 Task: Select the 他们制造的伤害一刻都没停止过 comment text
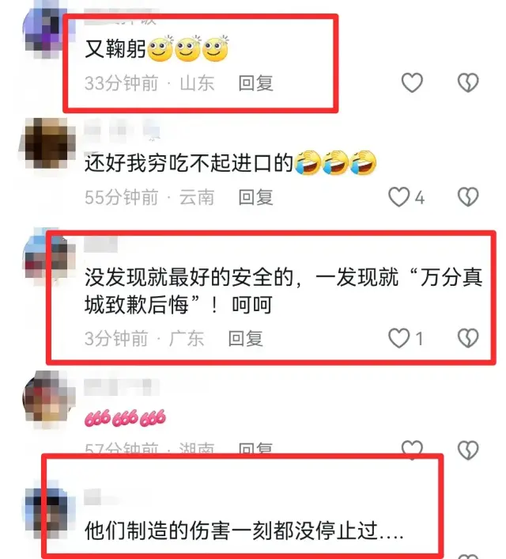click(244, 530)
